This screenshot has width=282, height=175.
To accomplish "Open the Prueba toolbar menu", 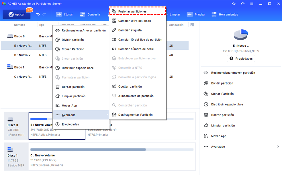I will (196, 15).
